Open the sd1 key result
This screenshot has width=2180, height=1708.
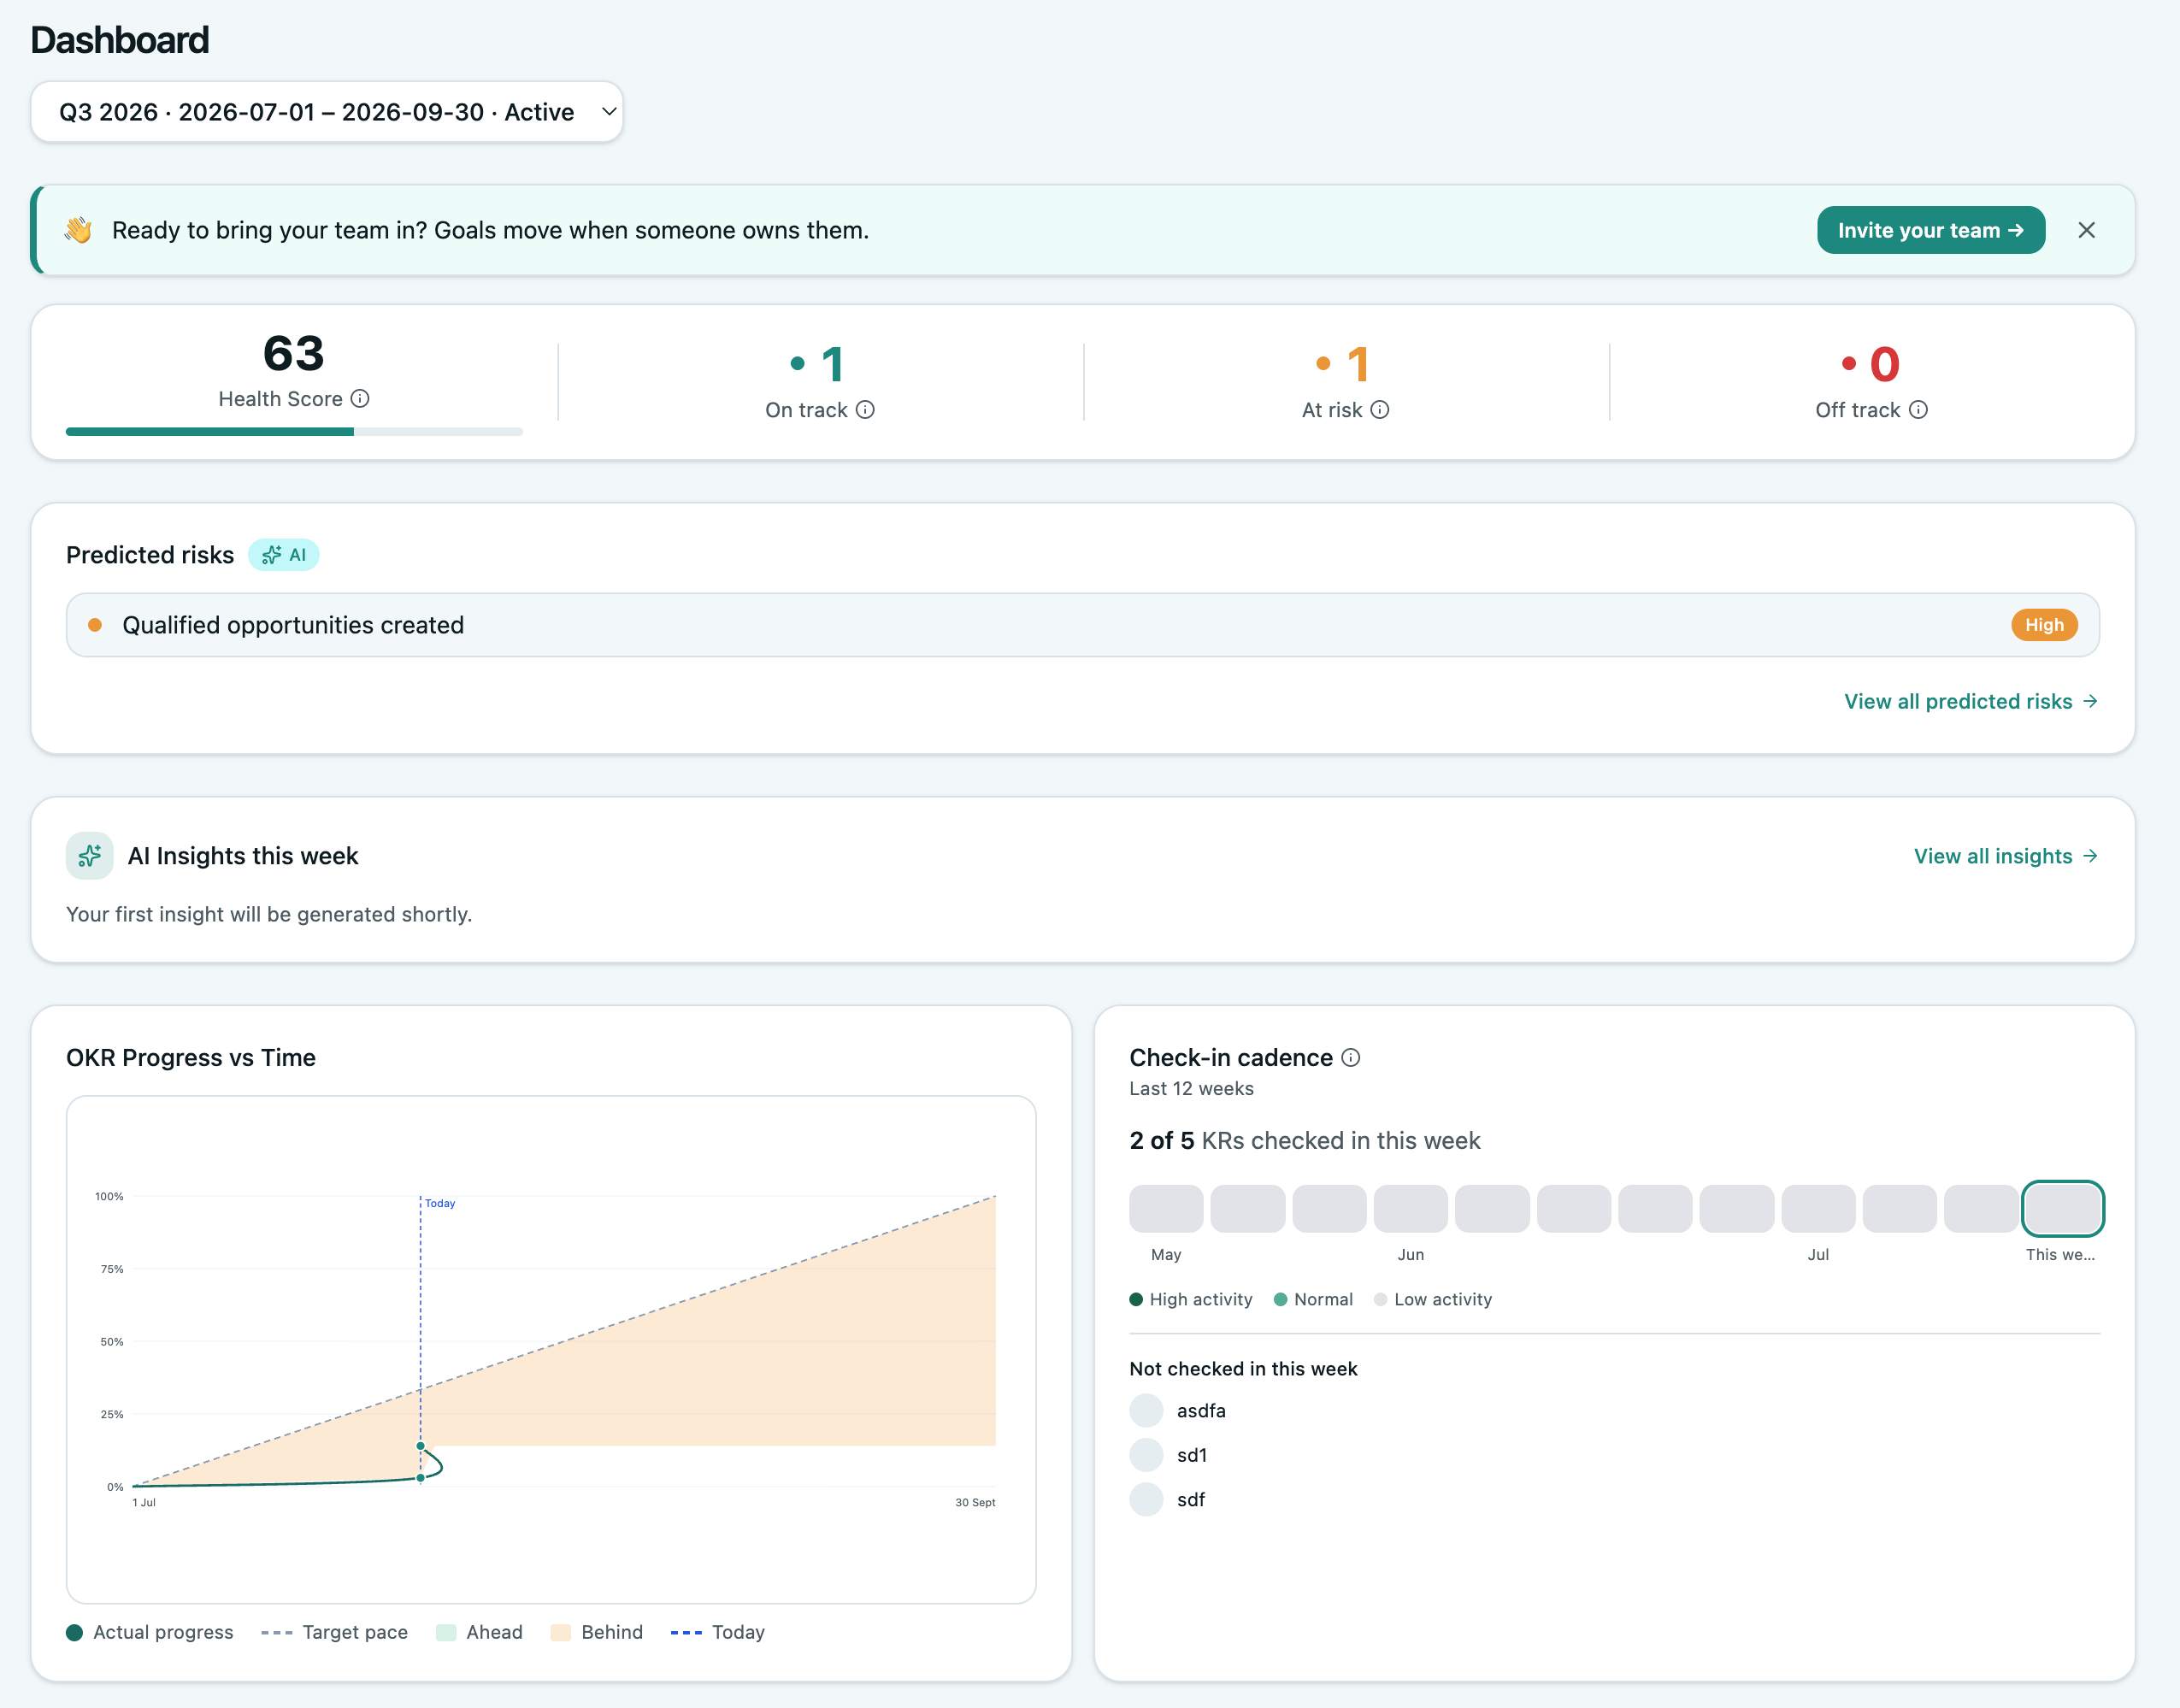(1191, 1455)
